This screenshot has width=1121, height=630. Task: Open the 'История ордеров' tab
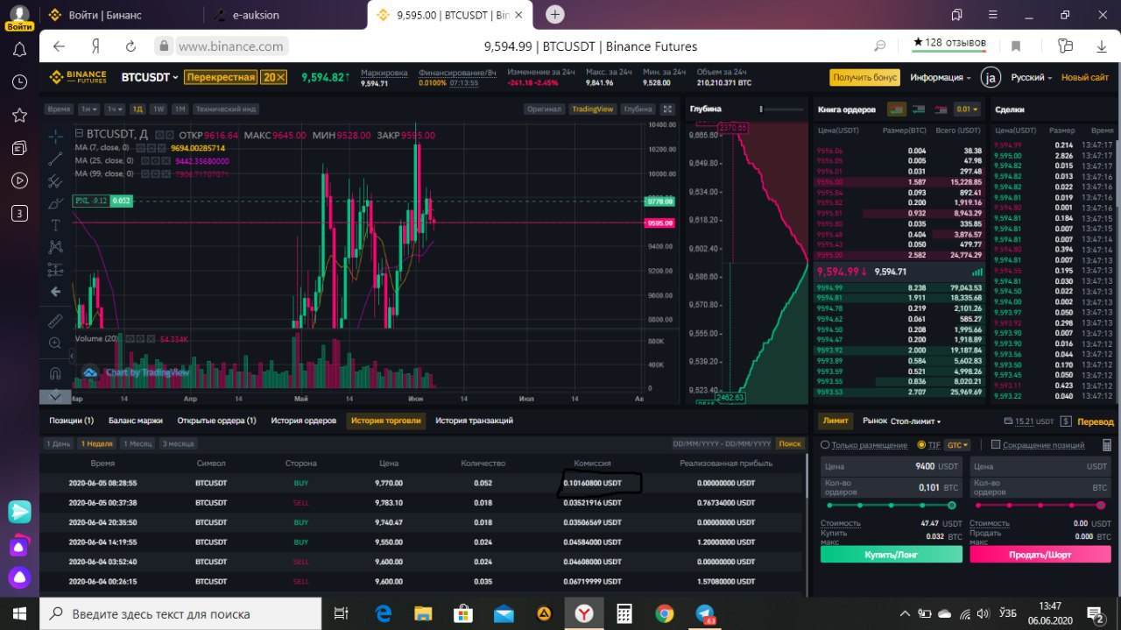pos(303,421)
